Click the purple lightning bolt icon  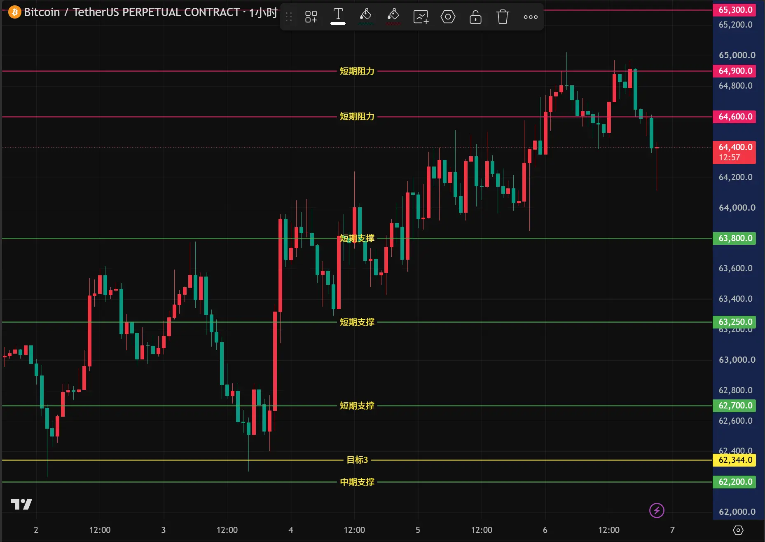click(x=657, y=510)
